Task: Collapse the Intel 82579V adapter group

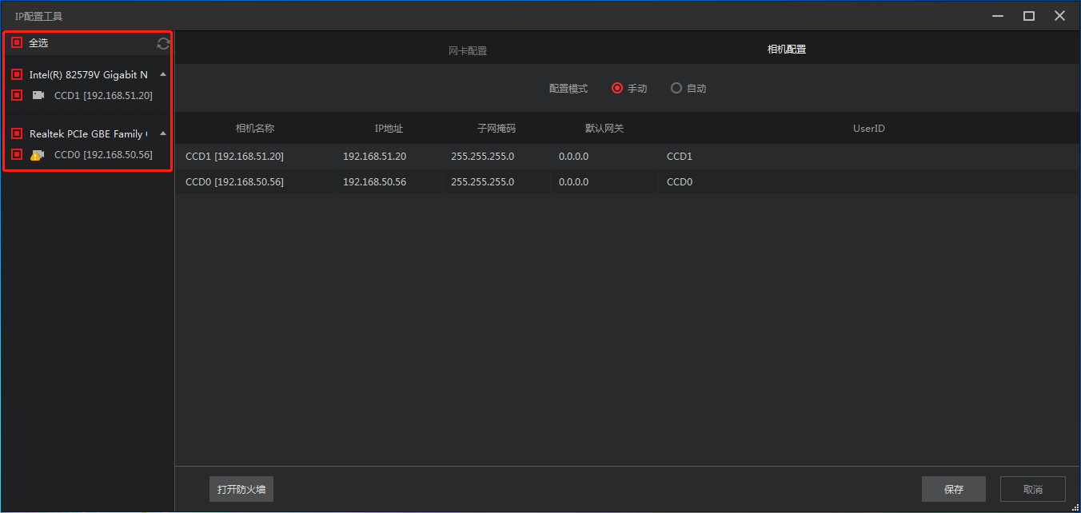Action: (x=163, y=74)
